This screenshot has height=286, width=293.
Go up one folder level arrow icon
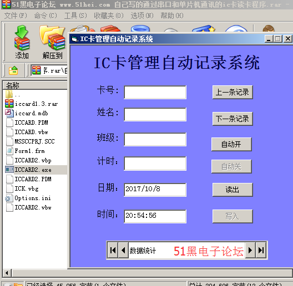coord(13,70)
